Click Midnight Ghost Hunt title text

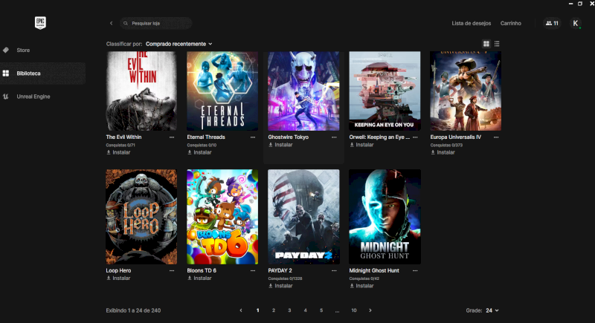coord(374,270)
